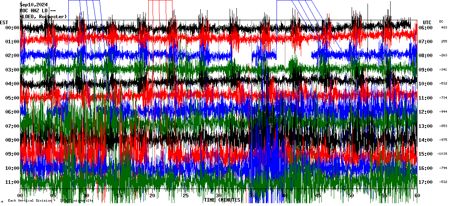Select the 08:00 EST hour label

(13, 140)
